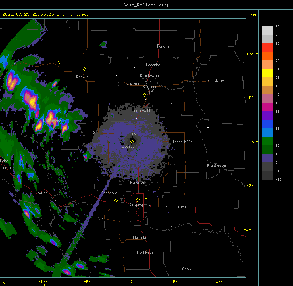Screen dimensions: 293x286
Task: Click the dBZ legend heading
Action: click(275, 18)
